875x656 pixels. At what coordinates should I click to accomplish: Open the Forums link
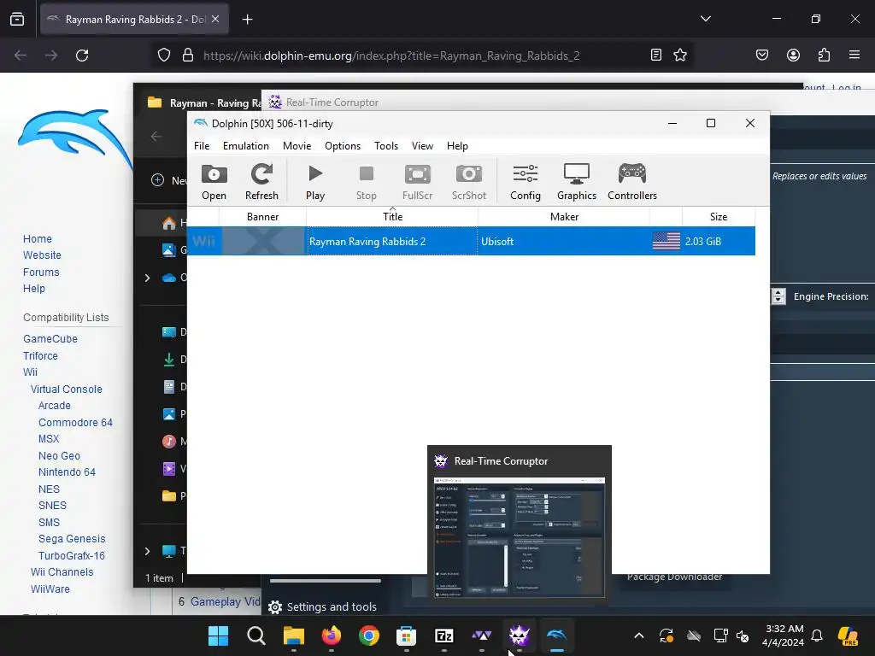[41, 272]
